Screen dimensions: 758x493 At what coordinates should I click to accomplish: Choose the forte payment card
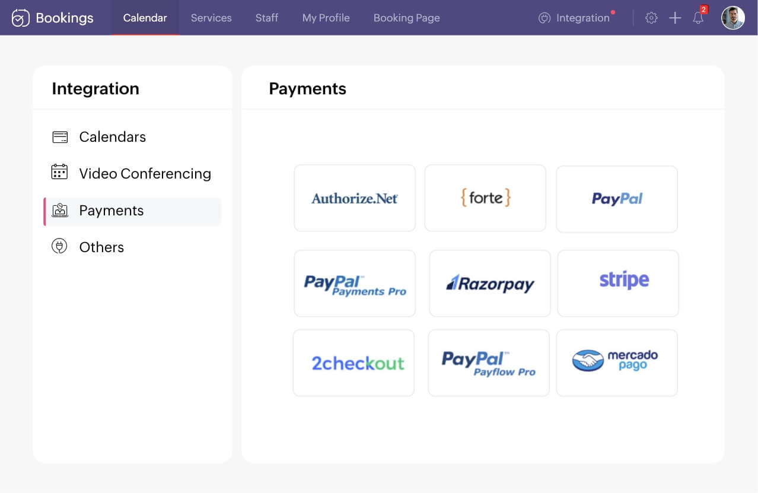pyautogui.click(x=485, y=198)
